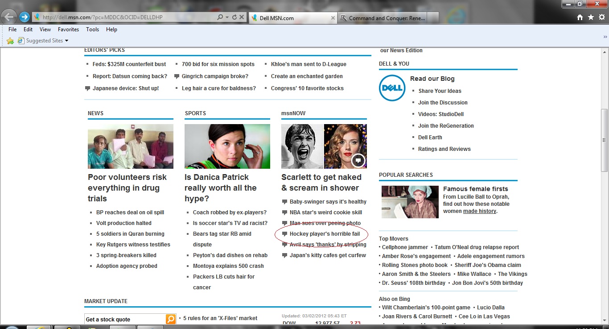Screen dimensions: 609x329
Task: Expand favorites bar overflow chevron
Action: click(x=605, y=37)
